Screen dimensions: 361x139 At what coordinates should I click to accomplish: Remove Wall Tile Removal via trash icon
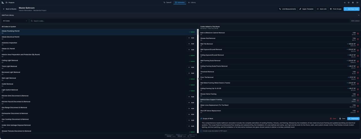pyautogui.click(x=358, y=45)
